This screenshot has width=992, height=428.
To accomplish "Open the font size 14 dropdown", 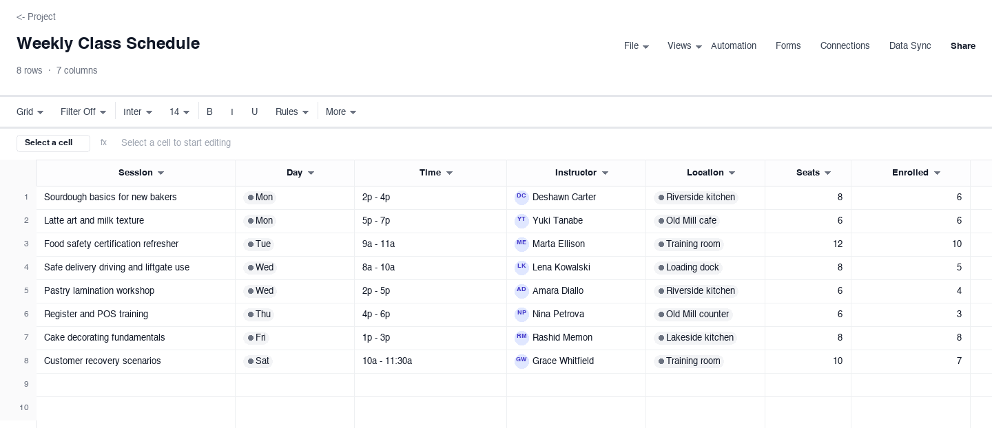I will (179, 112).
